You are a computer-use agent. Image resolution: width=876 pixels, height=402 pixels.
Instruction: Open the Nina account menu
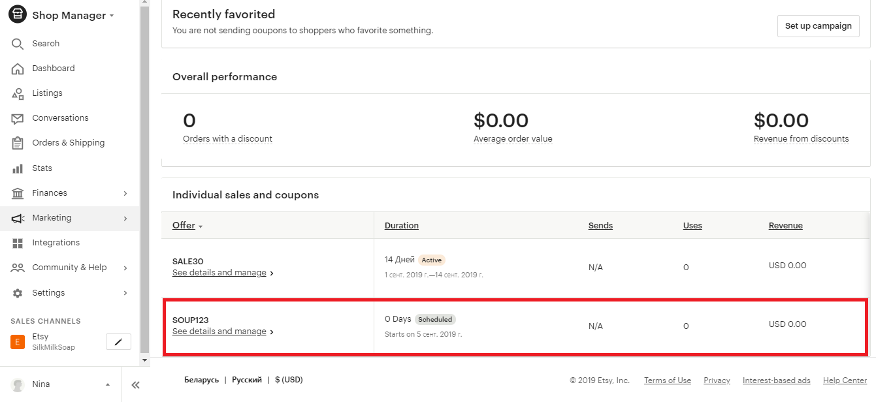60,384
